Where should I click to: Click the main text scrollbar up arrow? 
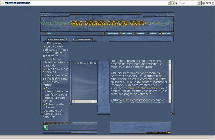pos(170,62)
